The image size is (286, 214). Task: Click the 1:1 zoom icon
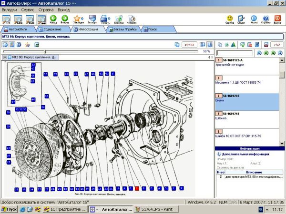coord(7,19)
